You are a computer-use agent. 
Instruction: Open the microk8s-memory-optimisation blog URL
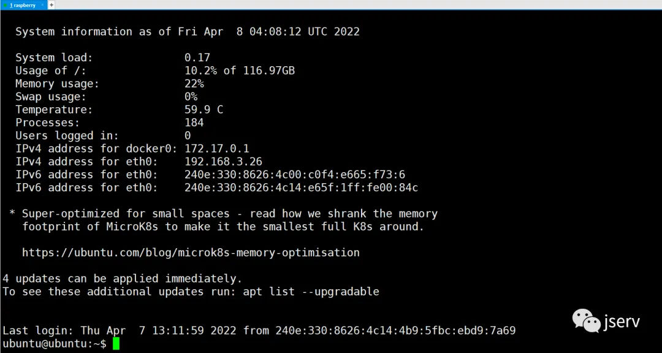191,252
